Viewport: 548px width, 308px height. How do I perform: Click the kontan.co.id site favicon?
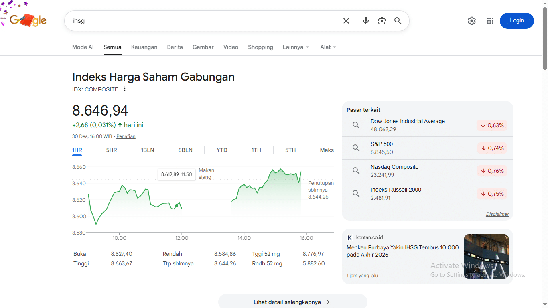tap(350, 237)
